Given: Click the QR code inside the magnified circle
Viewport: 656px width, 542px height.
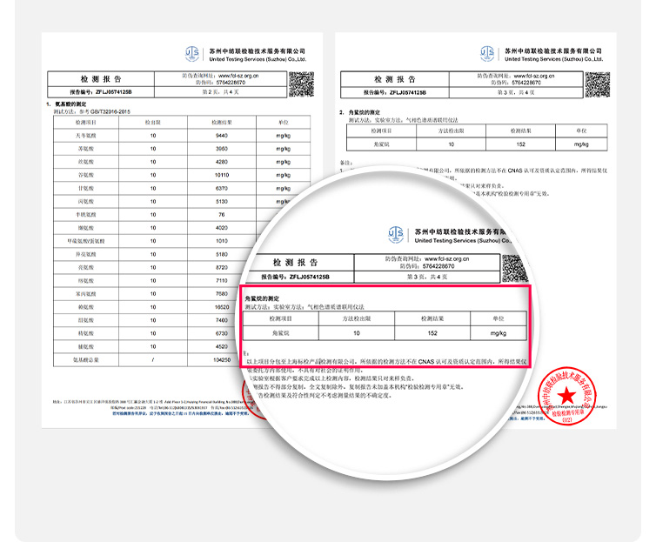Looking at the screenshot, I should click(514, 269).
